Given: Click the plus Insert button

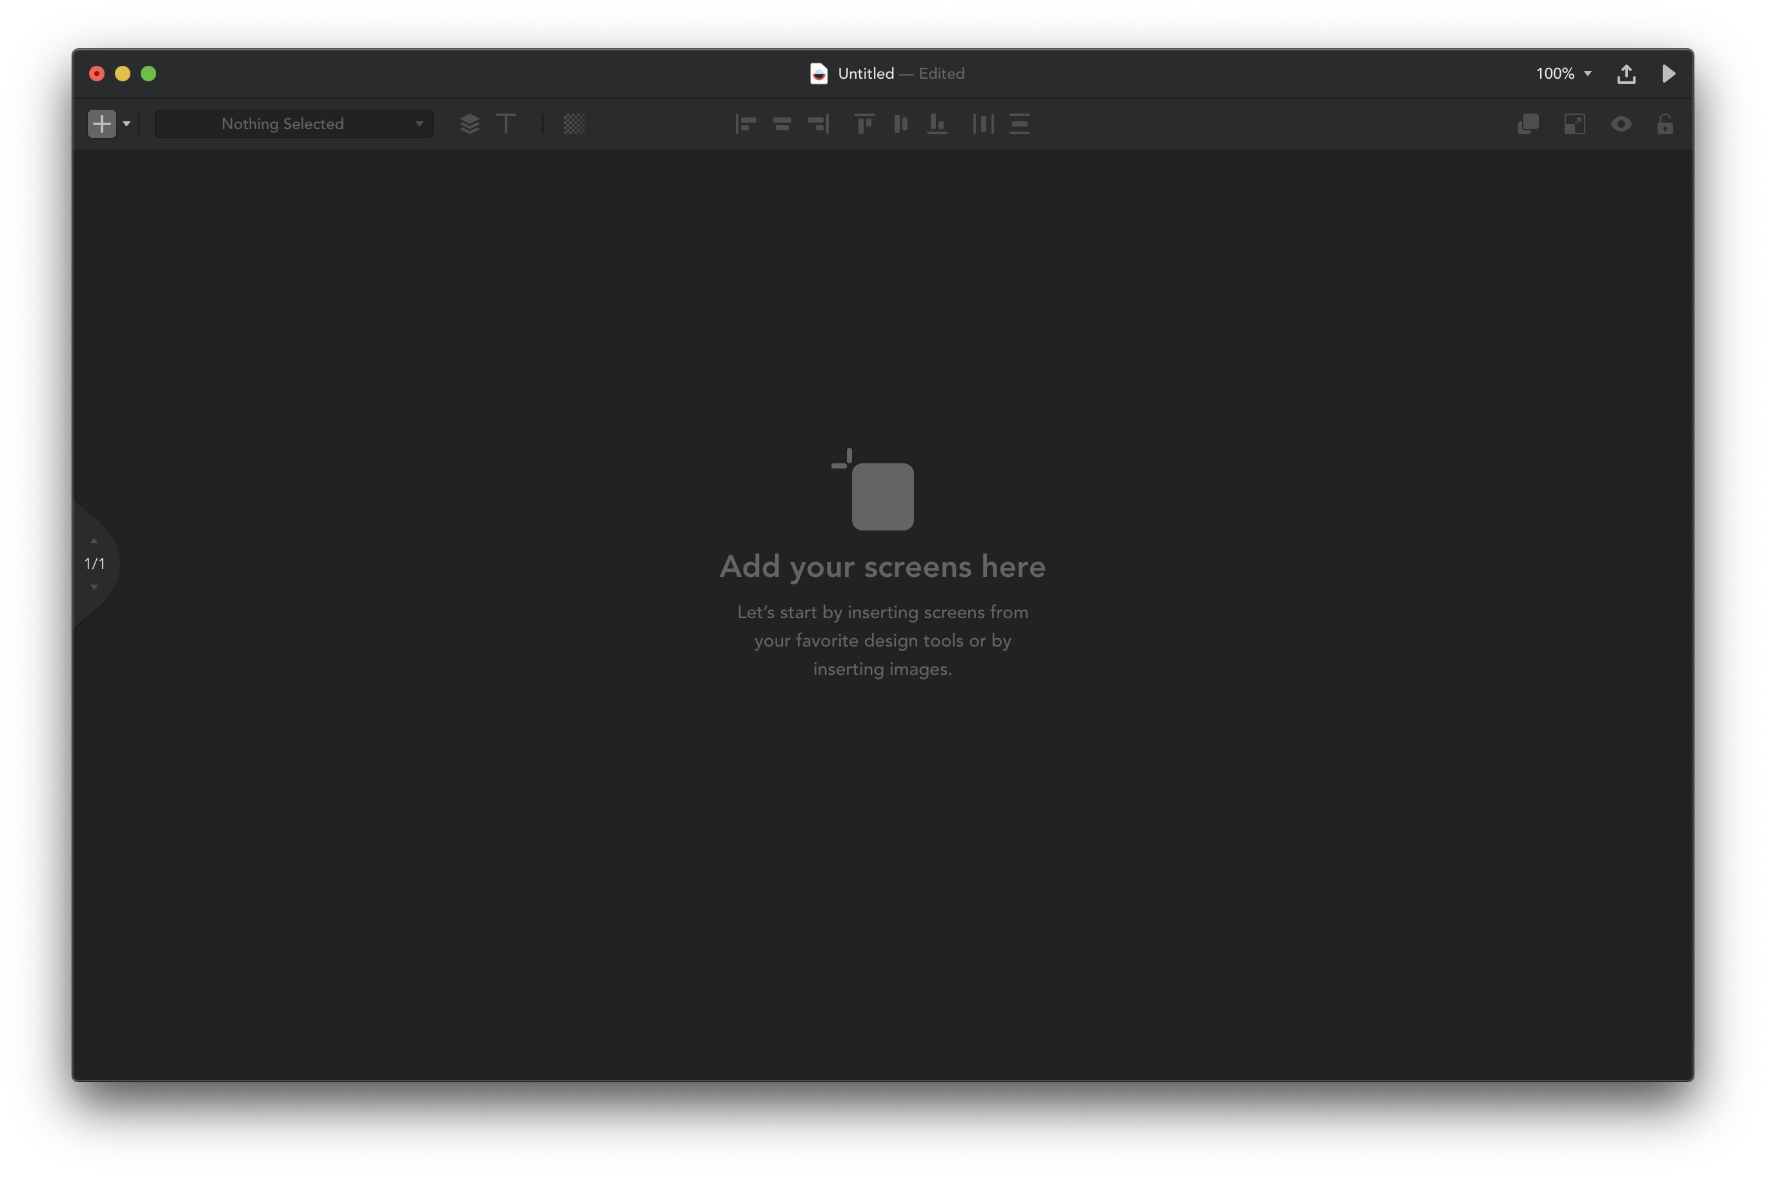Looking at the screenshot, I should [101, 124].
